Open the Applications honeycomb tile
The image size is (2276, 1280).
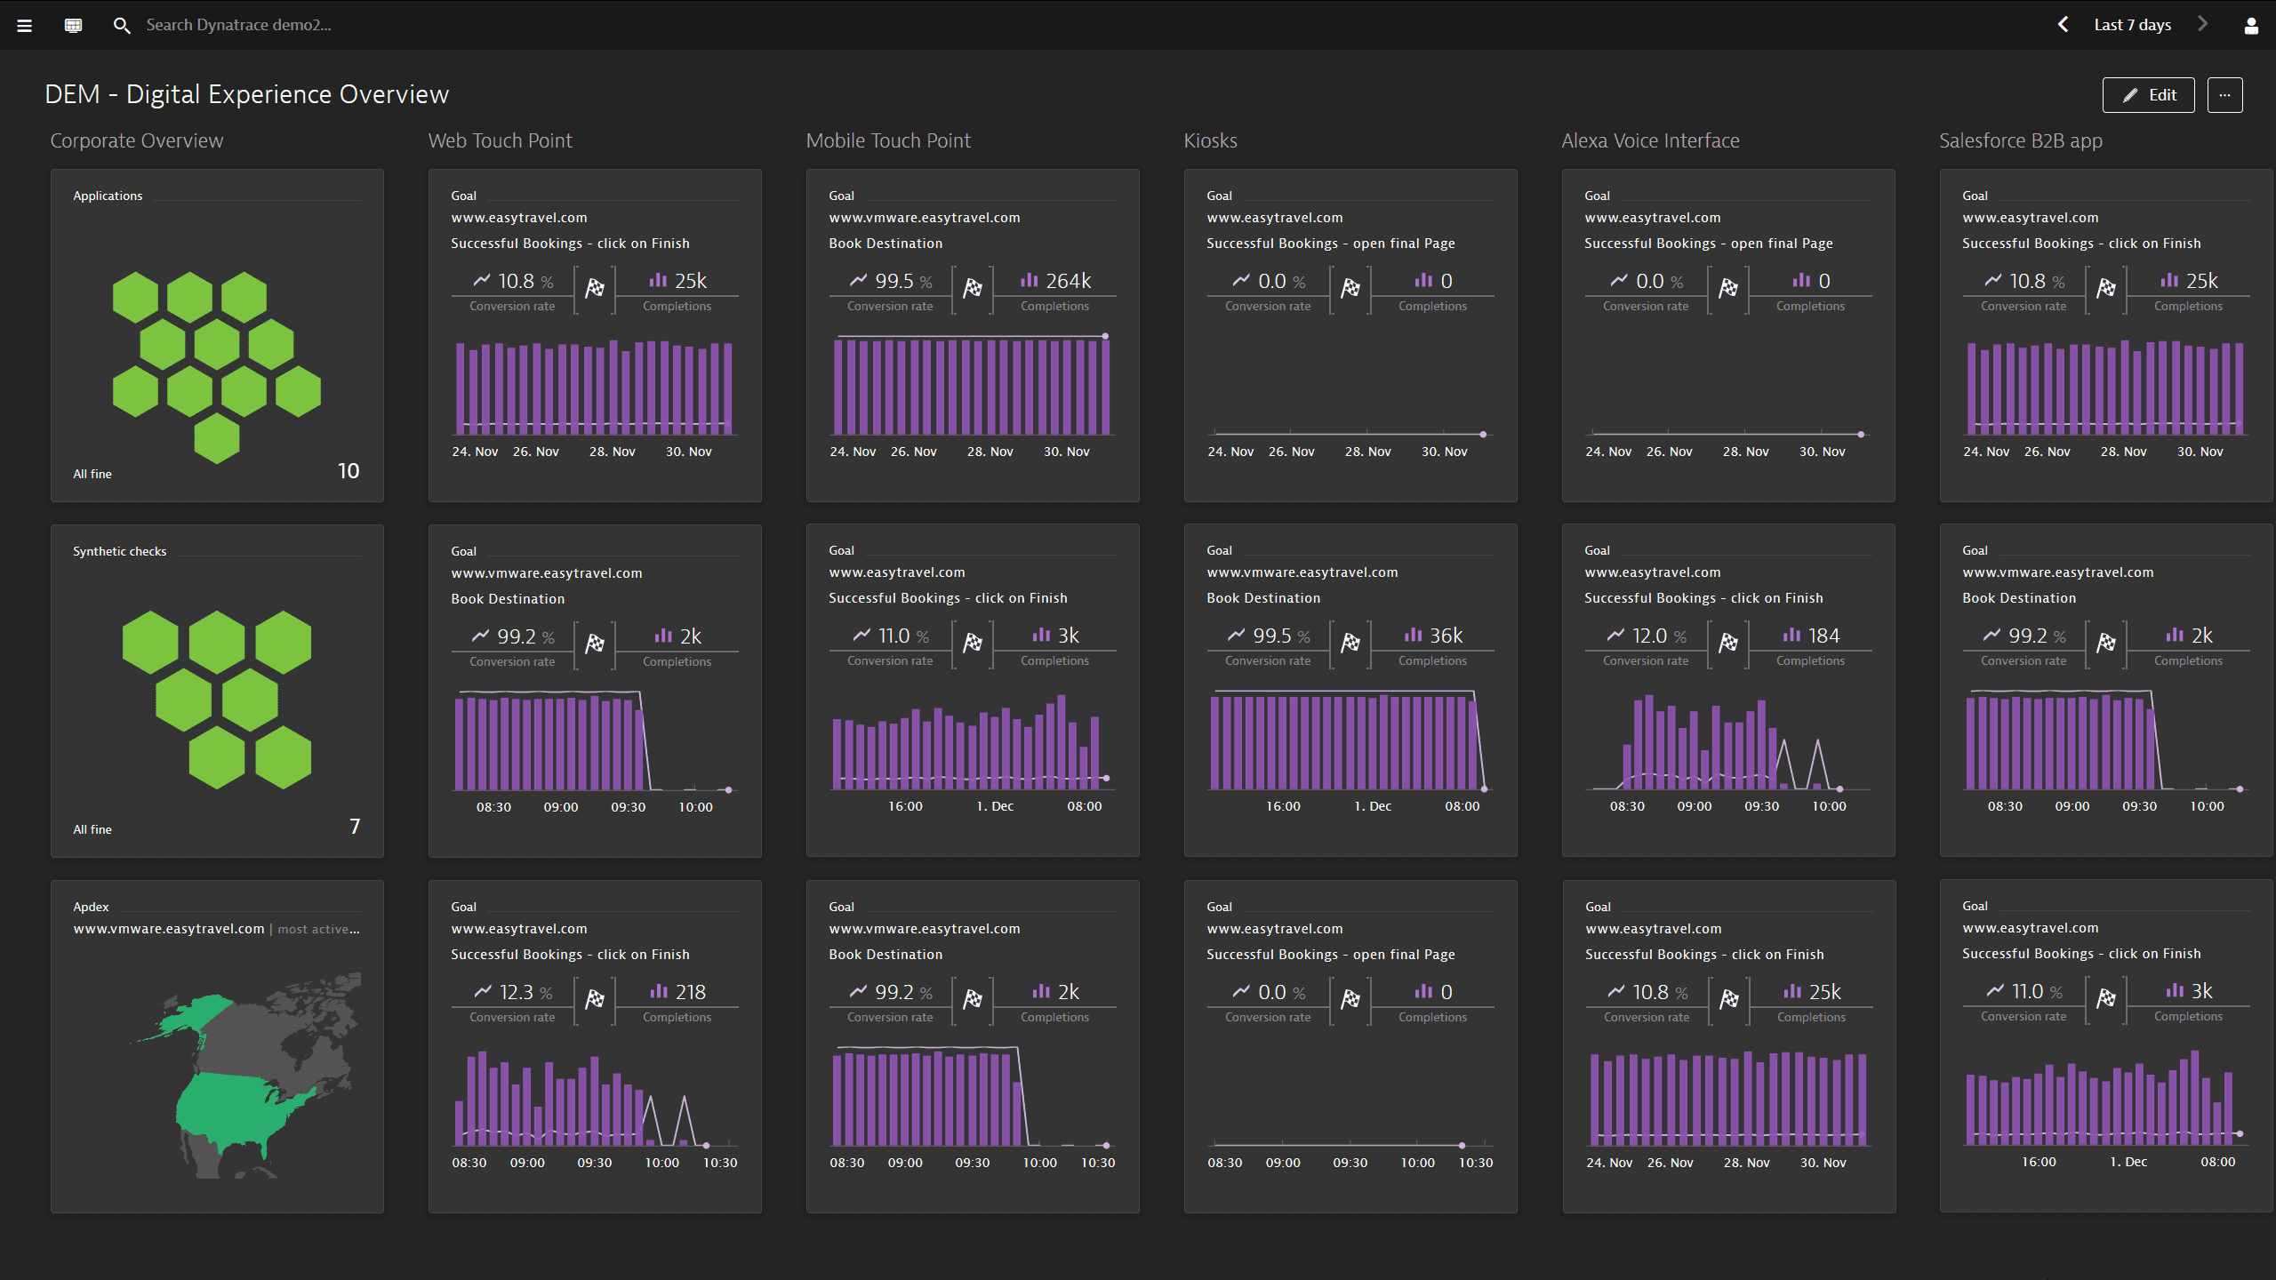(217, 335)
